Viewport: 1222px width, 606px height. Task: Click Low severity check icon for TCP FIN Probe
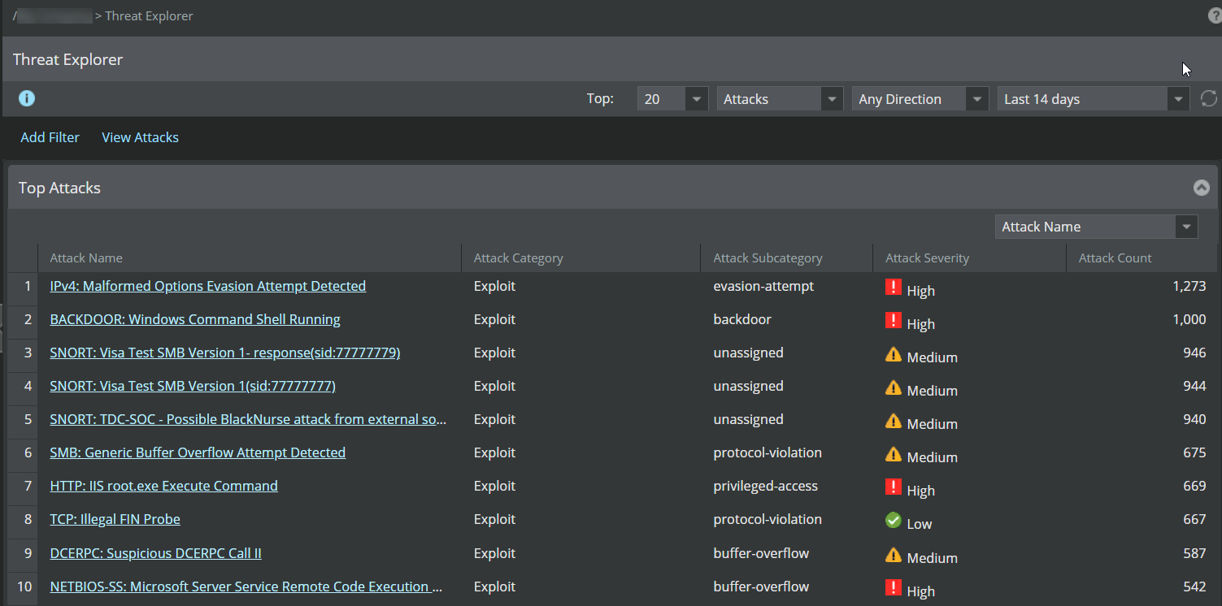[894, 520]
